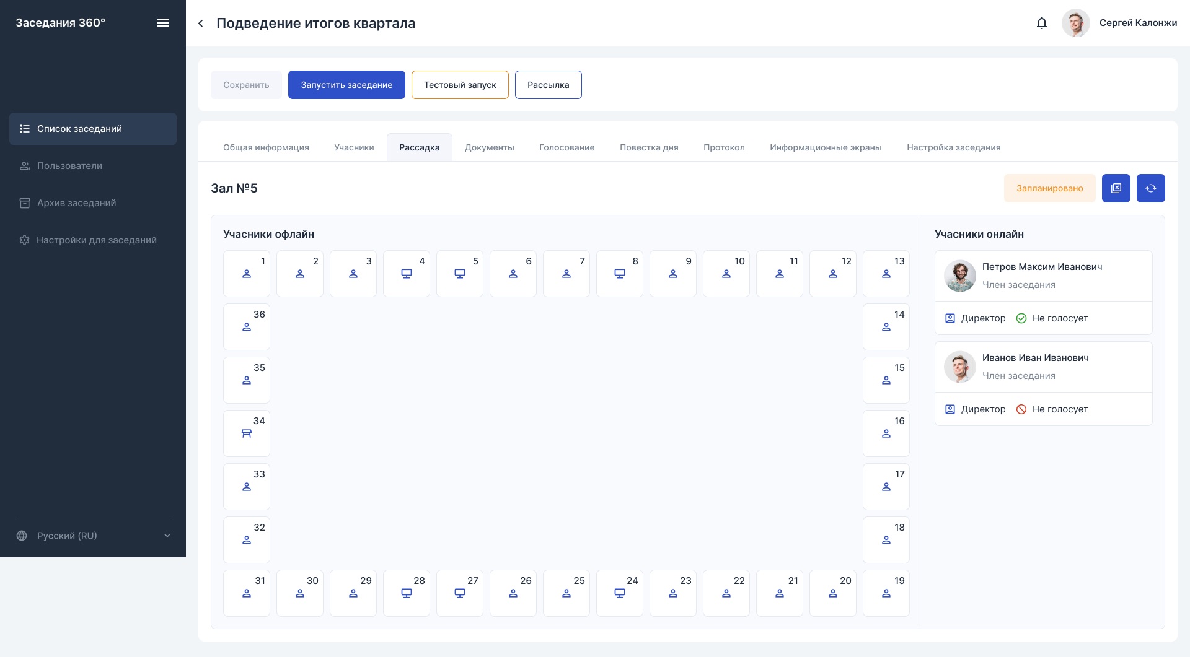Select seat 5 with monitor icon
This screenshot has width=1190, height=657.
click(460, 274)
